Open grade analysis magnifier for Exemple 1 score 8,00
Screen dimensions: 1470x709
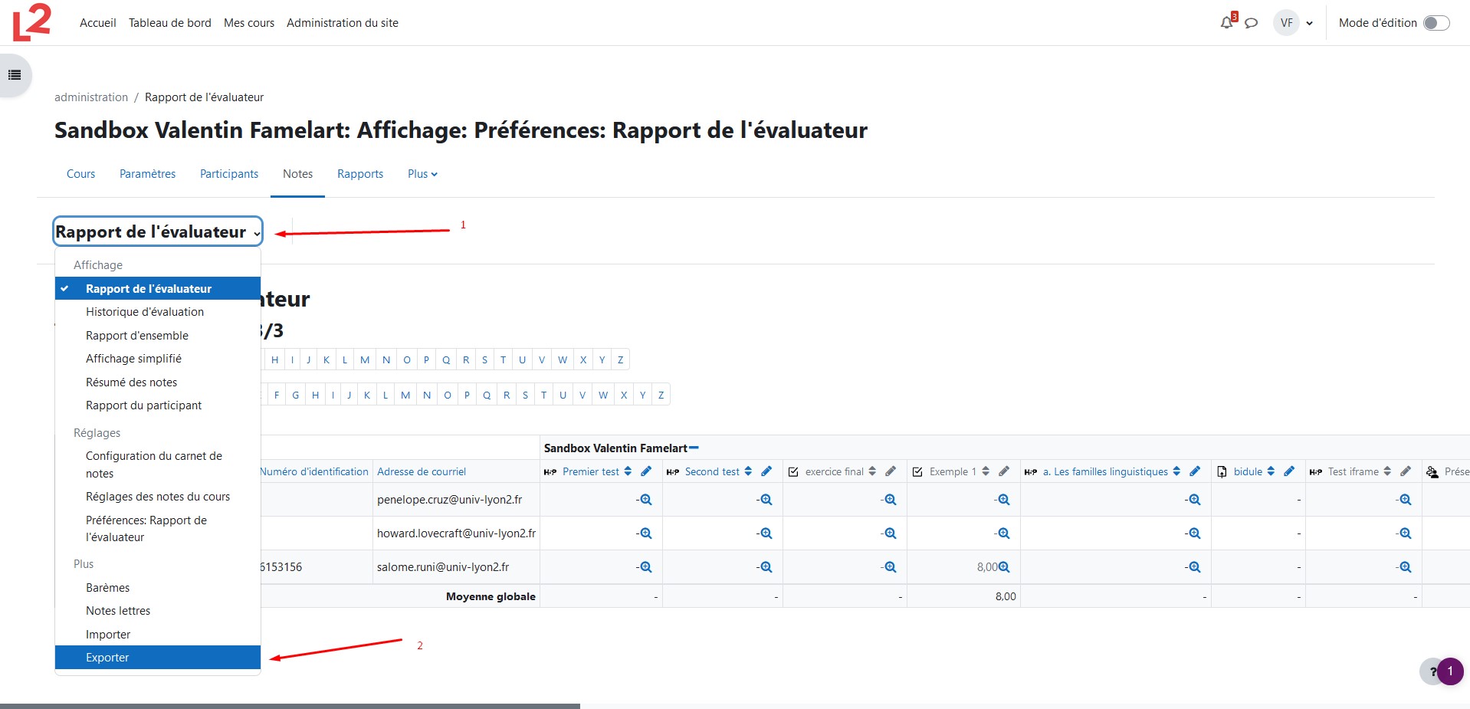pos(1005,567)
